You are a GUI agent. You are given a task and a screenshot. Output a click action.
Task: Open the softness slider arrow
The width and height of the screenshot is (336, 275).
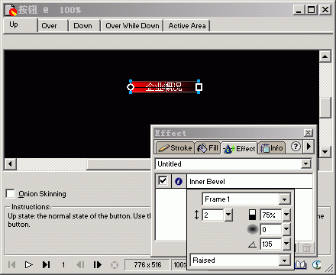click(286, 230)
